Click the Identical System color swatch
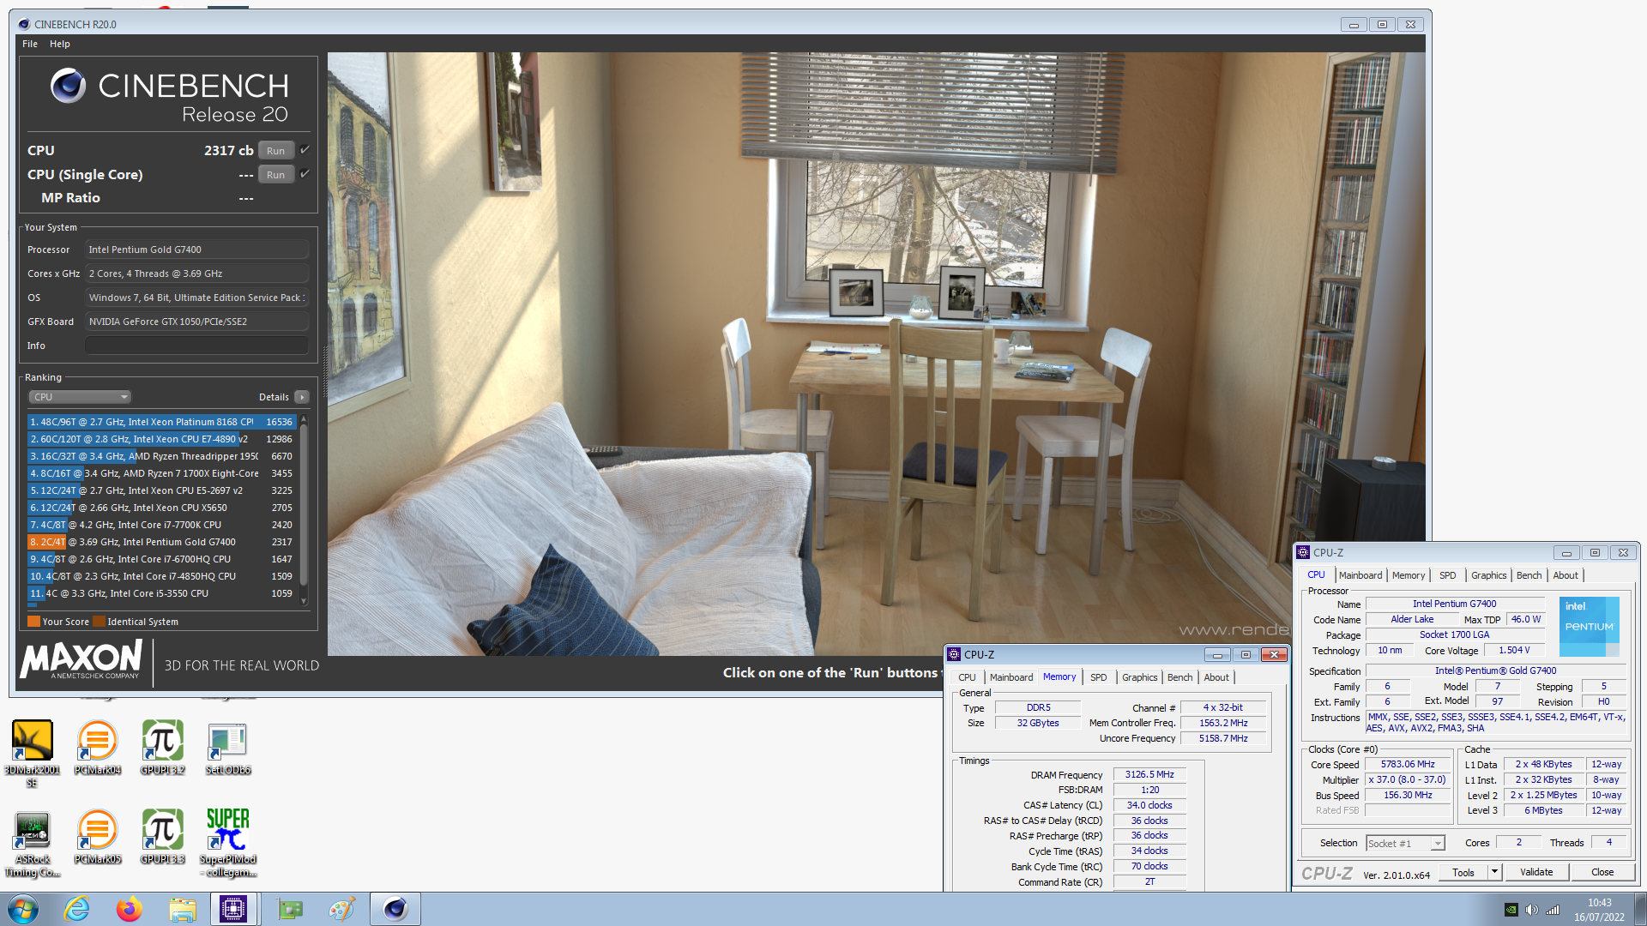 click(x=99, y=622)
